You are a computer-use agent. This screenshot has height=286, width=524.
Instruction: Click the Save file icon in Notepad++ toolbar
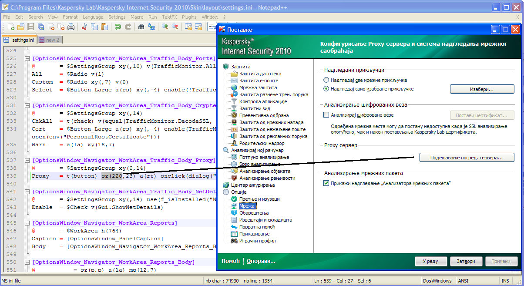coord(31,27)
